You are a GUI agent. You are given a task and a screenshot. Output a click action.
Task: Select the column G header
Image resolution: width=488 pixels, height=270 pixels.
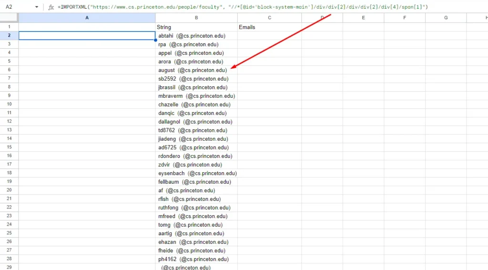(446, 18)
